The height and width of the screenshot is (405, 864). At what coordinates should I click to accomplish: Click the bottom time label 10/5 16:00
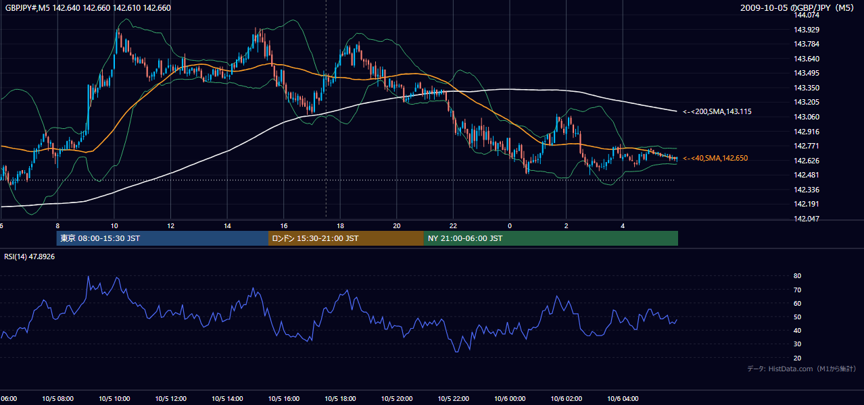283,399
